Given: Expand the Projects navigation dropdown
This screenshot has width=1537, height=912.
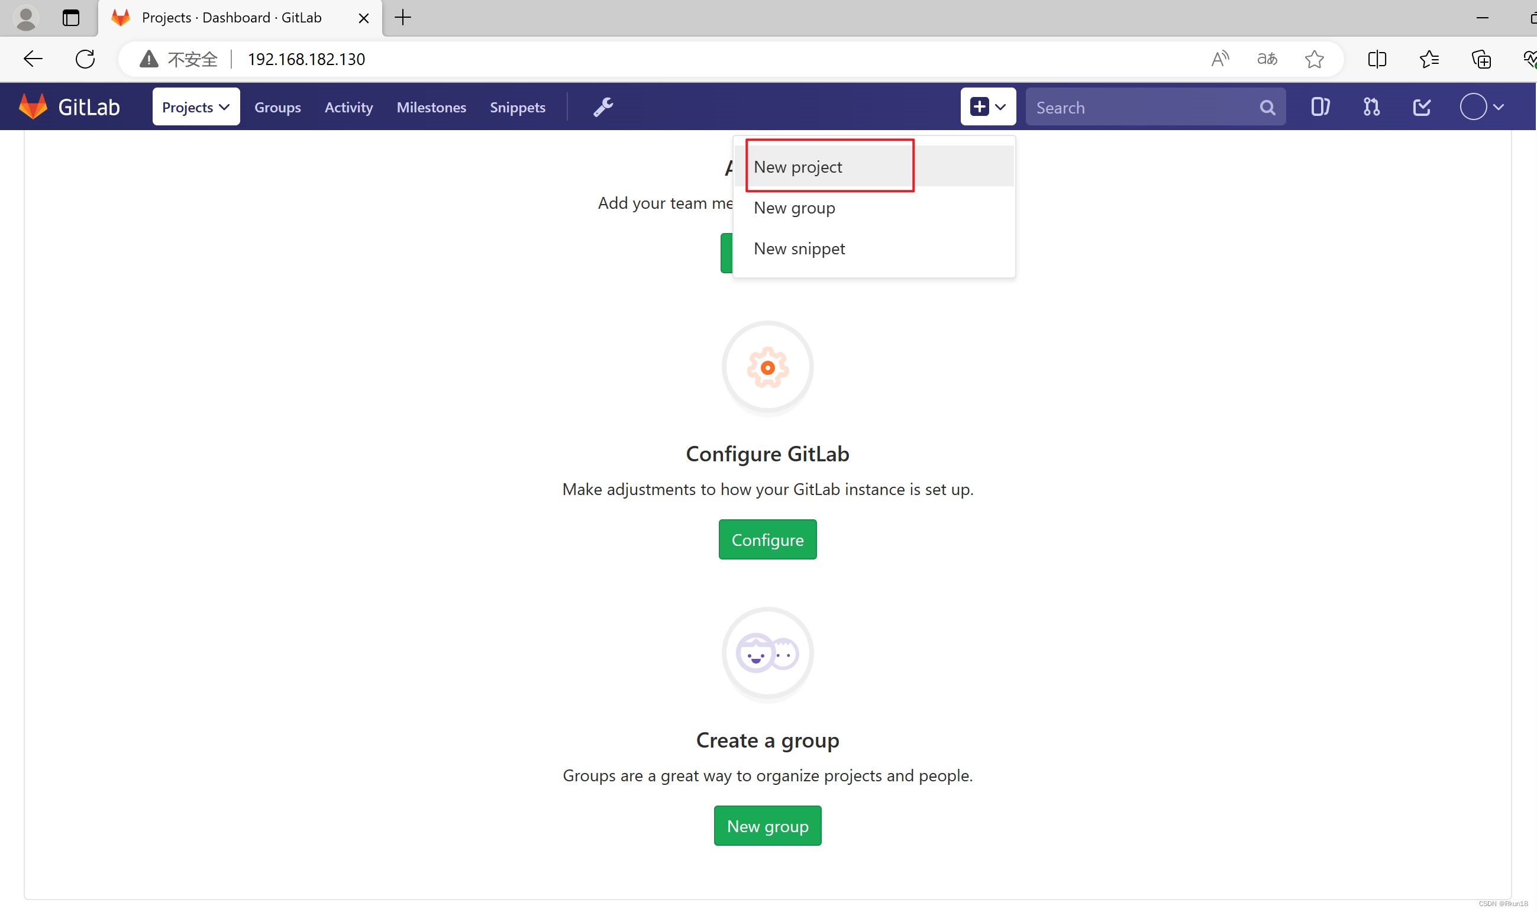Looking at the screenshot, I should (x=196, y=106).
